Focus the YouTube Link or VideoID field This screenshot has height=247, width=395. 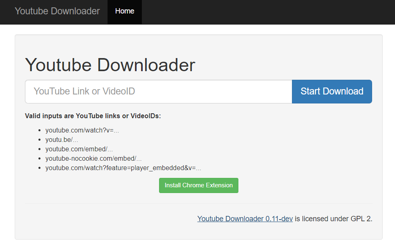[x=159, y=92]
